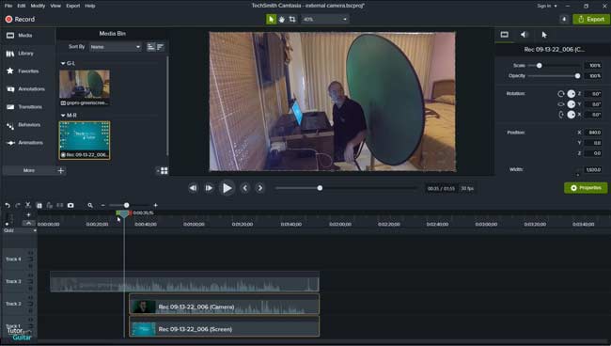This screenshot has height=346, width=611.
Task: Open the Transitions tab in sidebar
Action: [x=24, y=107]
